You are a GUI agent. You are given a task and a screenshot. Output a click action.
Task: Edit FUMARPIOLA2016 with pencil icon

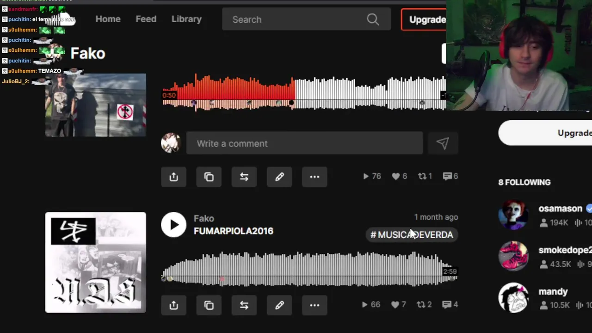[279, 305]
